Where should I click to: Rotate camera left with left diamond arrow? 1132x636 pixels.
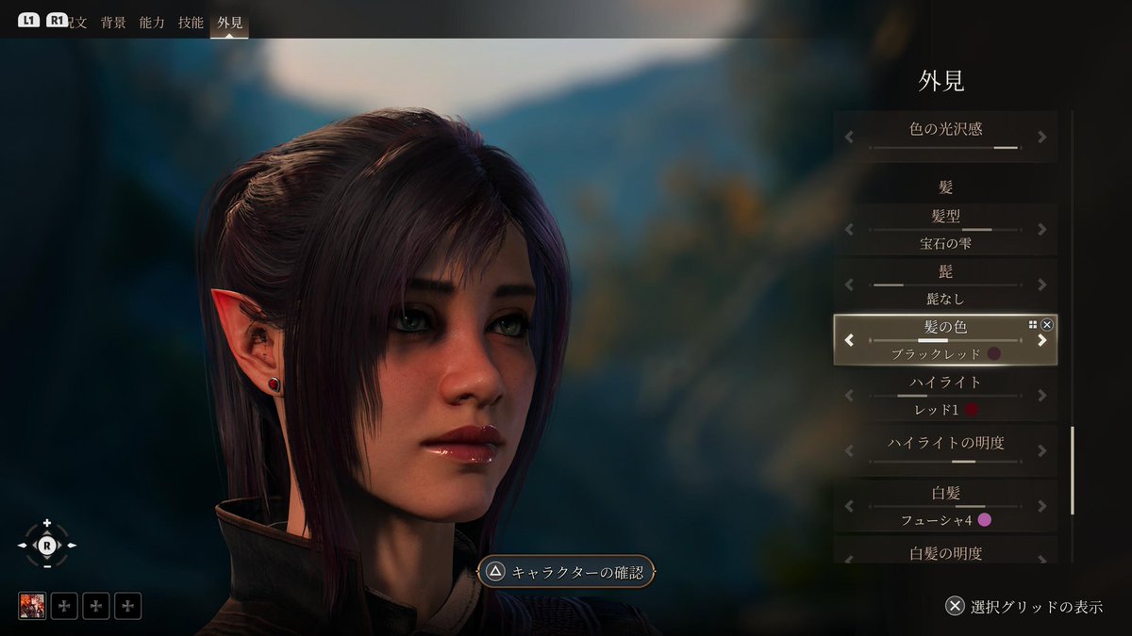coord(24,546)
